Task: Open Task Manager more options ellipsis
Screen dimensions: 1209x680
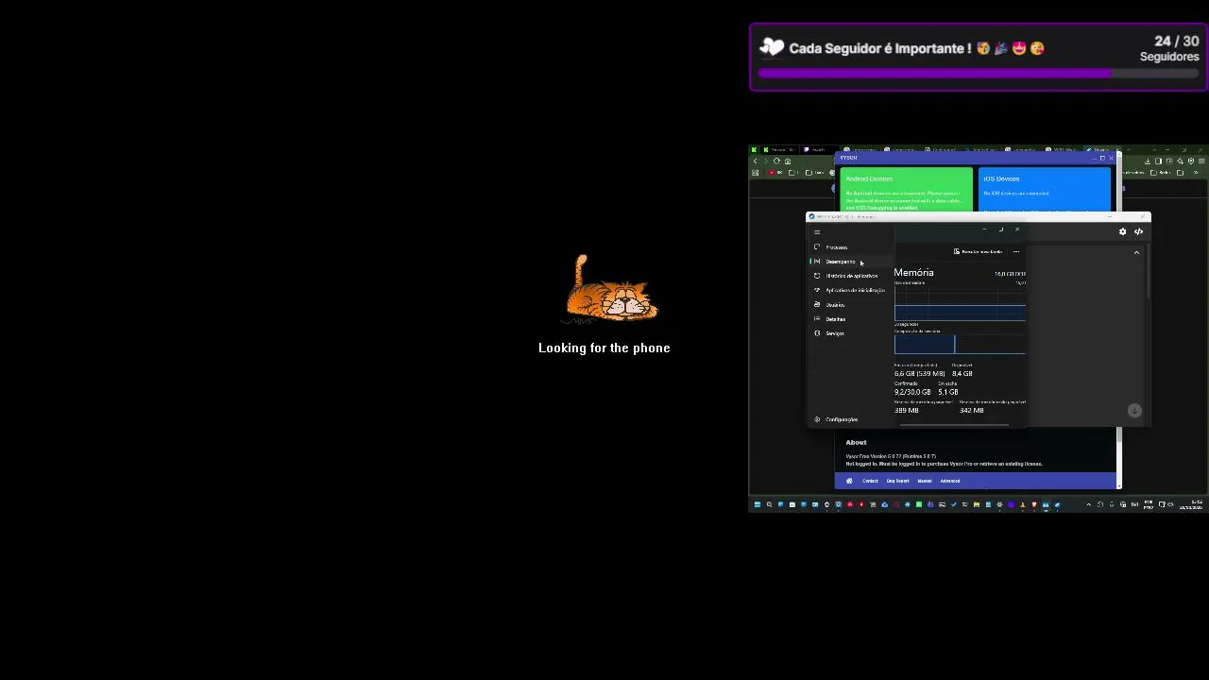Action: point(1016,251)
